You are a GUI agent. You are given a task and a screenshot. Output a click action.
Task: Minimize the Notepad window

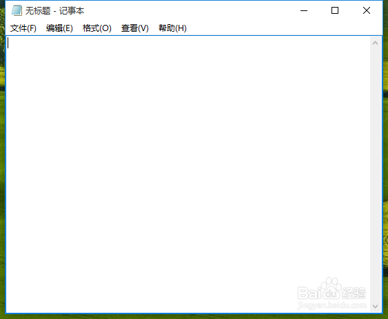point(304,10)
